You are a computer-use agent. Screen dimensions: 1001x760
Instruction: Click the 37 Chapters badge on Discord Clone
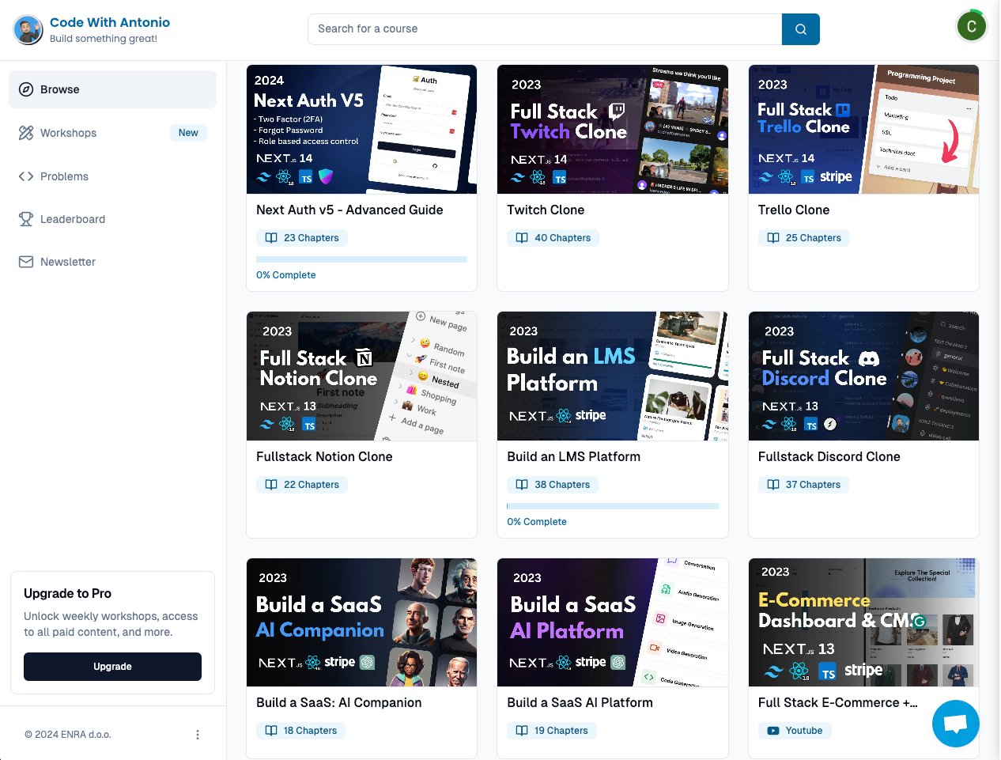[x=803, y=485]
